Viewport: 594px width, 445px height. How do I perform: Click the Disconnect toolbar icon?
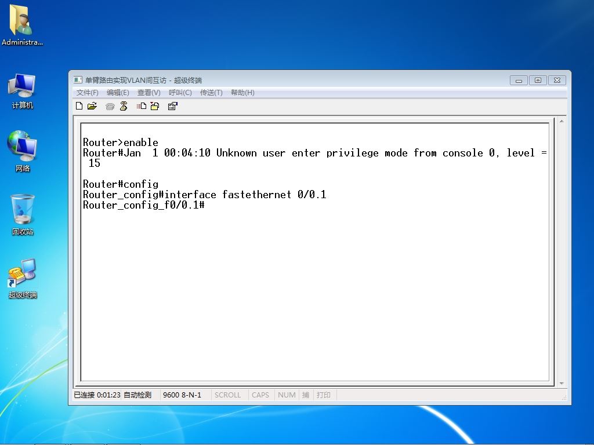[124, 107]
